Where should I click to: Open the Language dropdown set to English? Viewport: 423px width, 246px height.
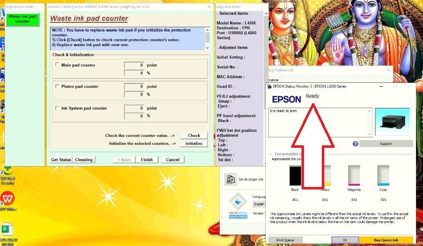(259, 204)
